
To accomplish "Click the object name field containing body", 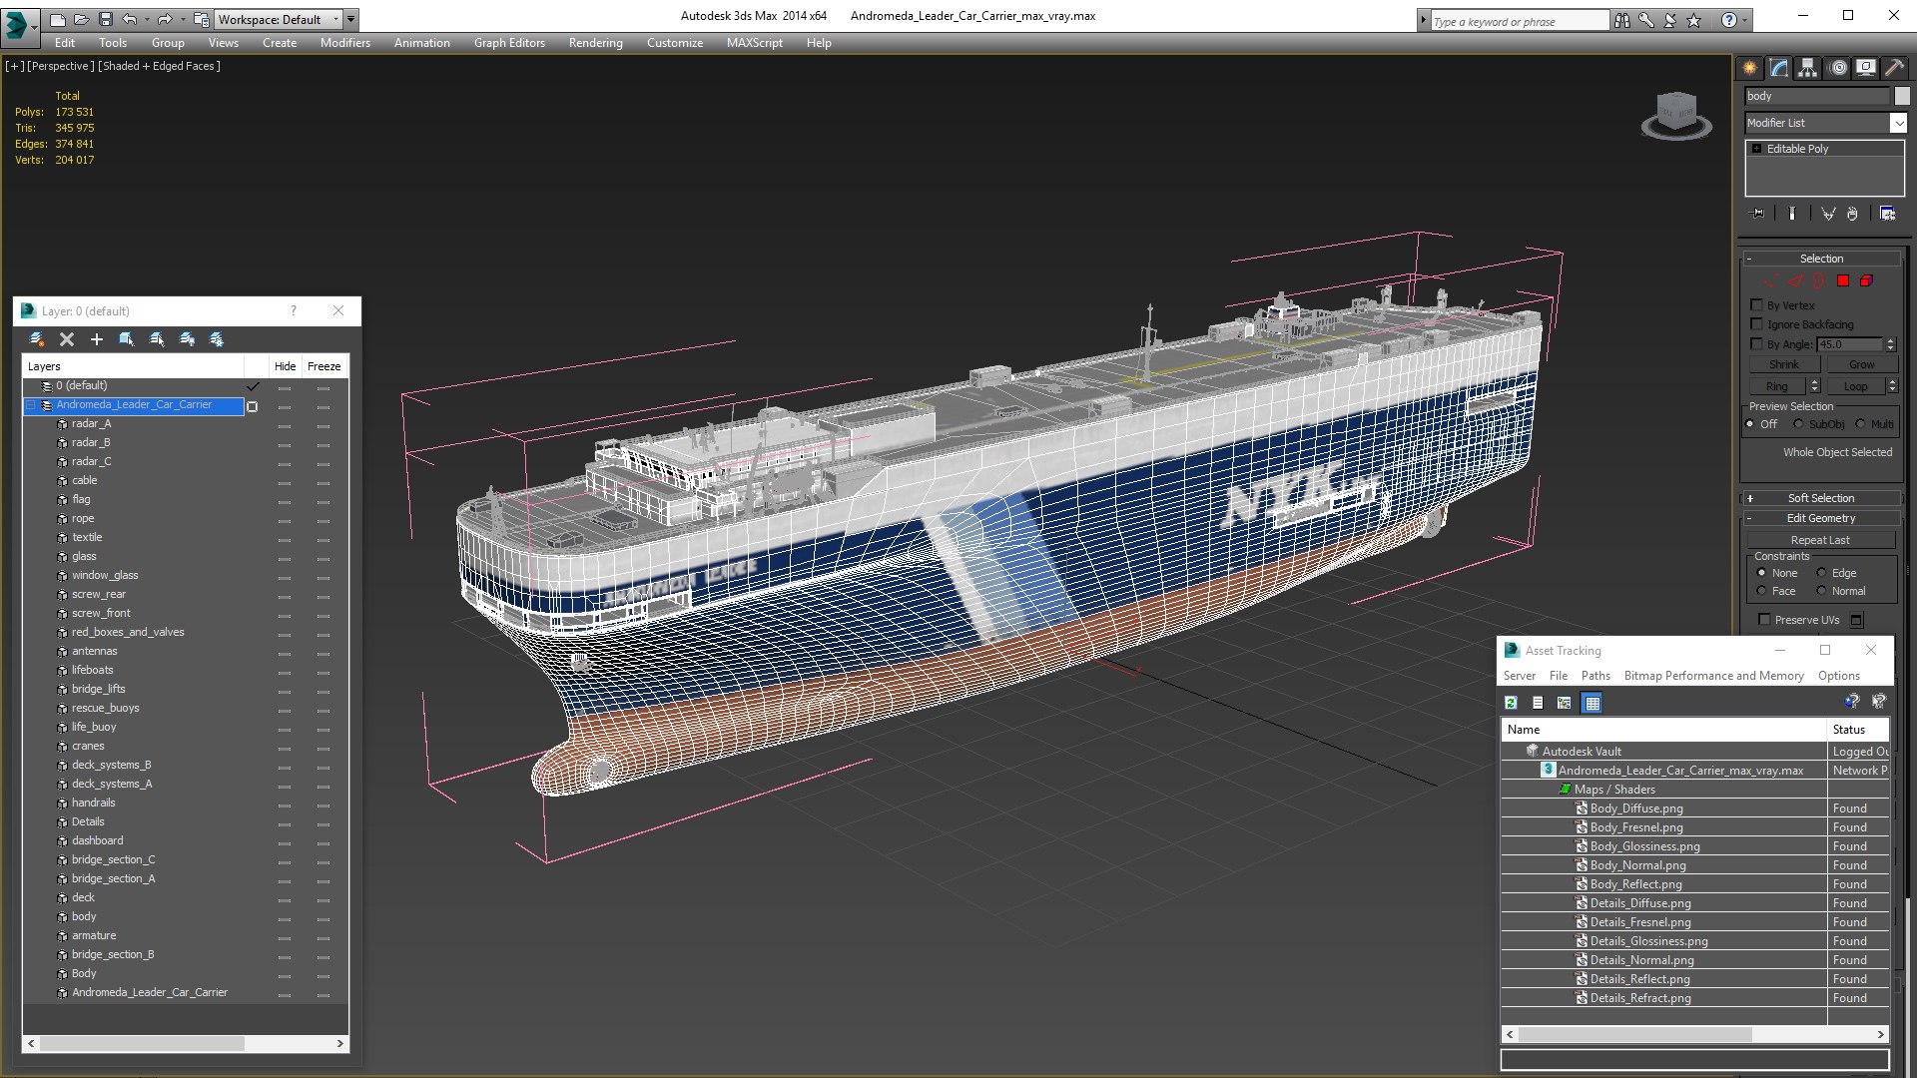I will coord(1817,96).
